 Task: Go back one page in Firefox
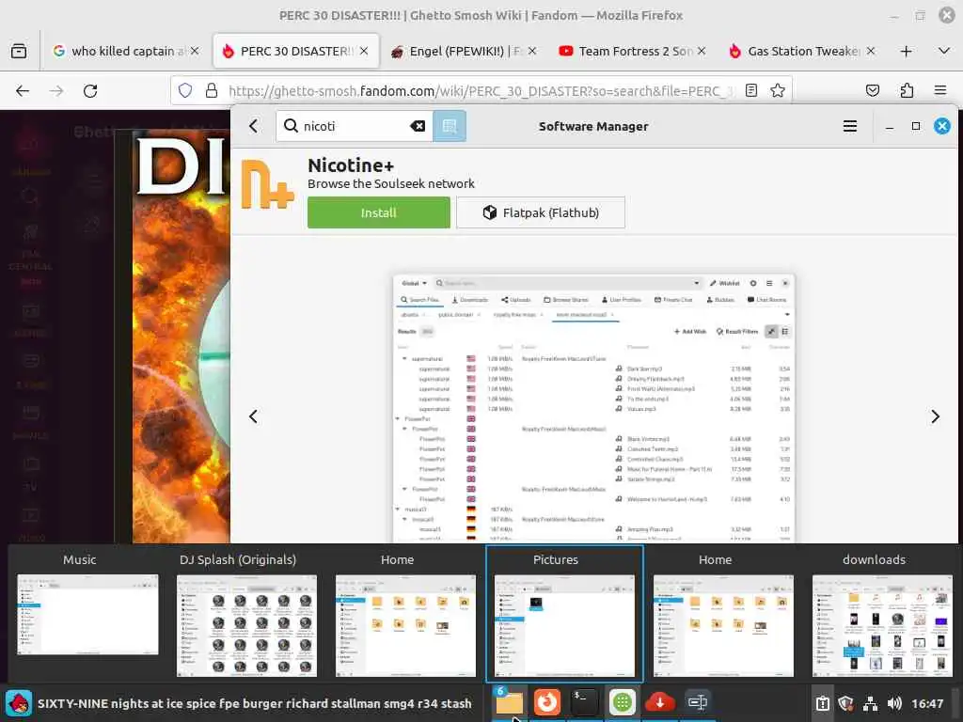[23, 91]
